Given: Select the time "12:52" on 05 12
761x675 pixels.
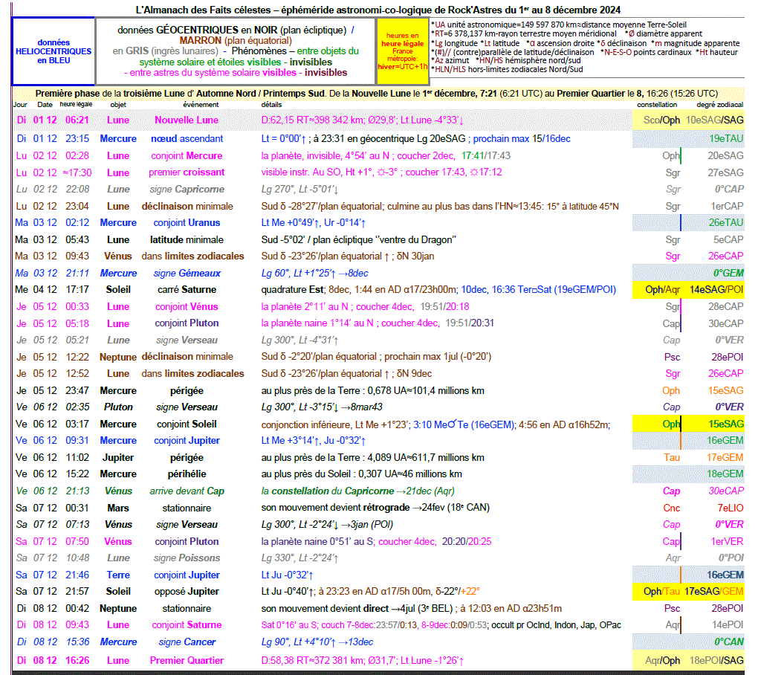Looking at the screenshot, I should point(77,374).
